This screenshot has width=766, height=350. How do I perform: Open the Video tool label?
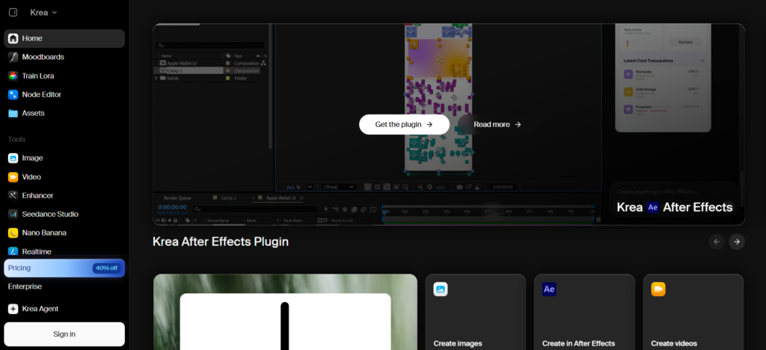[x=31, y=177]
